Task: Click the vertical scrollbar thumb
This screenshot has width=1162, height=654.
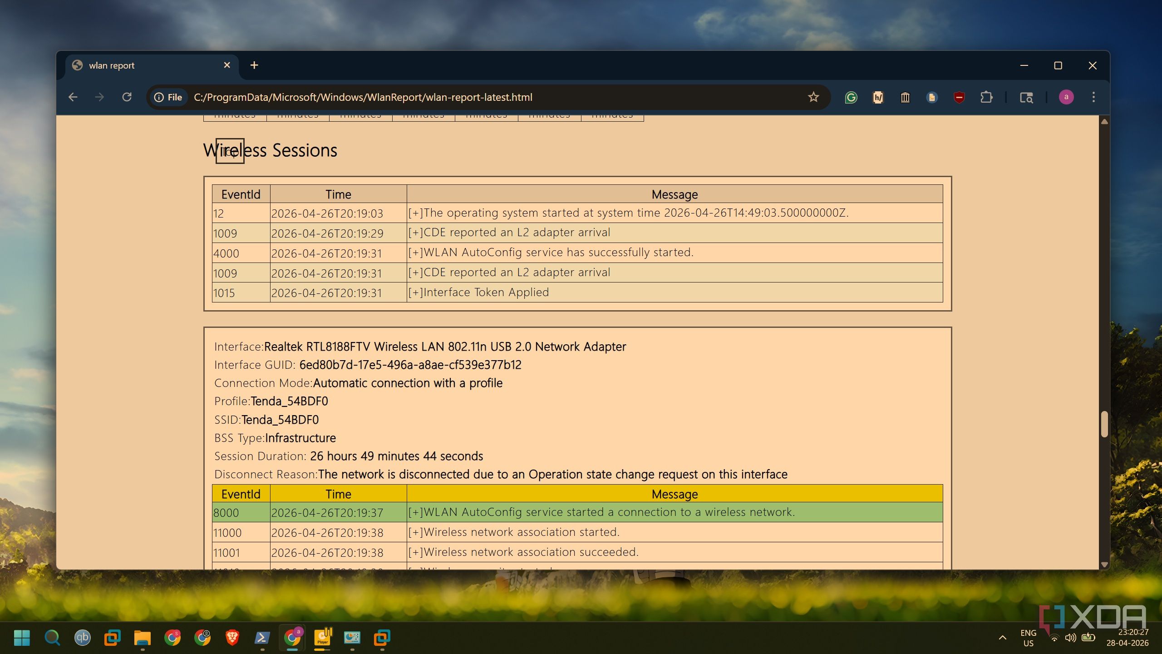Action: (1104, 424)
